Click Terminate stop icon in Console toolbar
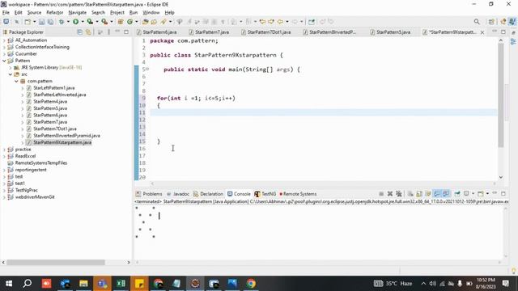518x291 pixels. tap(381, 194)
